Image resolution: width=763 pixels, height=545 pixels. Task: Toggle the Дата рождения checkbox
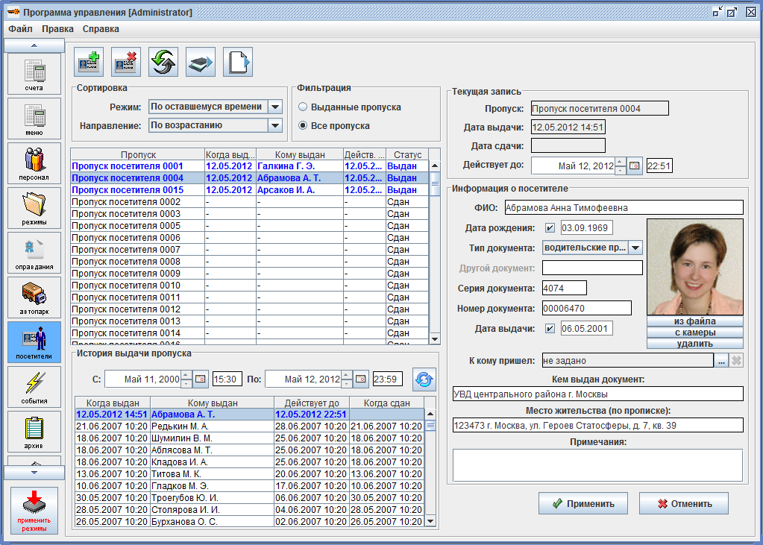click(x=550, y=228)
